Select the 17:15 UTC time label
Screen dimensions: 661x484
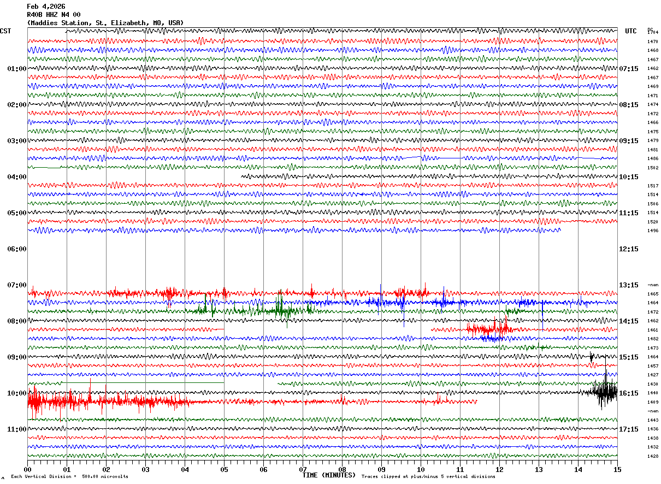pos(629,429)
